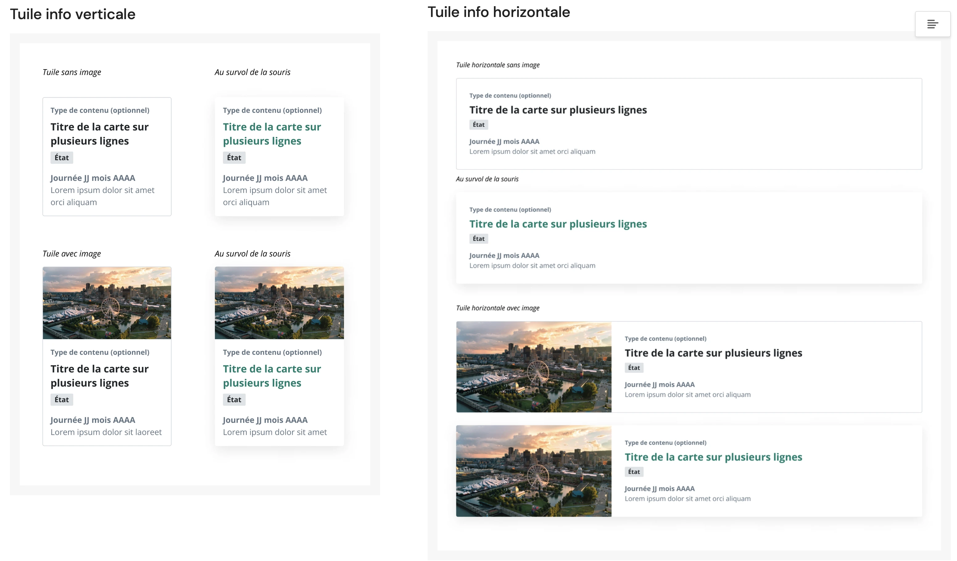Click 'Tuile horizontale sans image' caption
Viewport: 957px width, 561px height.
[498, 65]
